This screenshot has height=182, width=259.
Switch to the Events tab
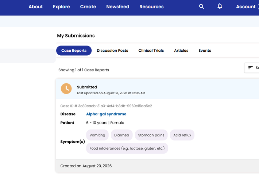(205, 51)
